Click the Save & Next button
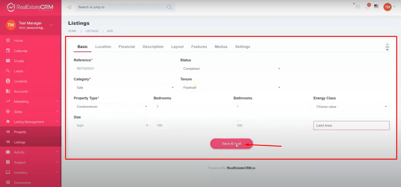Viewport: 401px width, 187px height. pyautogui.click(x=231, y=144)
